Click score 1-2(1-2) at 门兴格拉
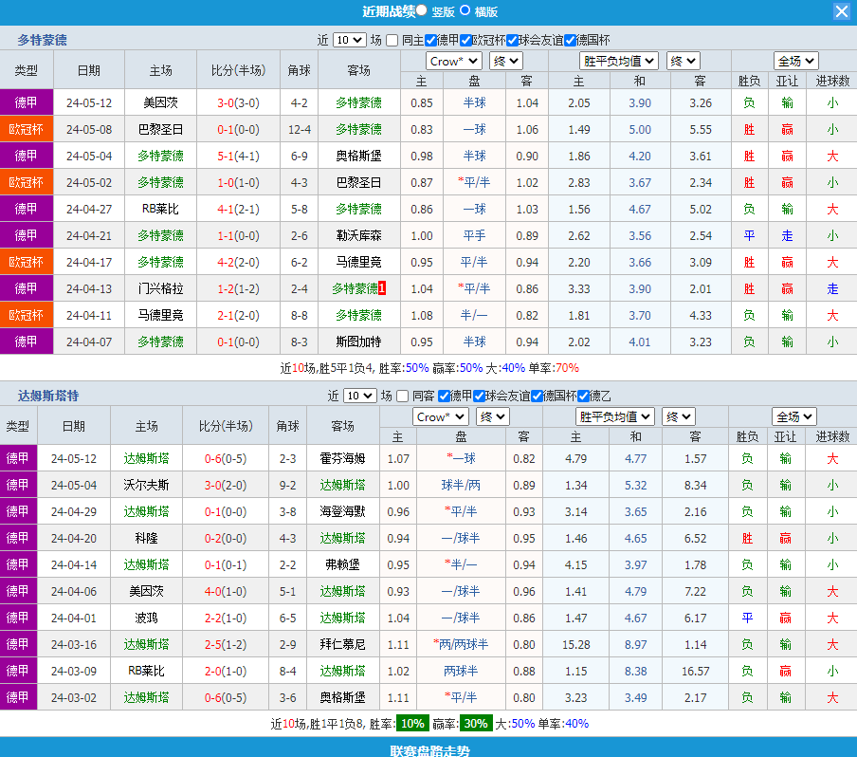857x757 pixels. pyautogui.click(x=238, y=288)
